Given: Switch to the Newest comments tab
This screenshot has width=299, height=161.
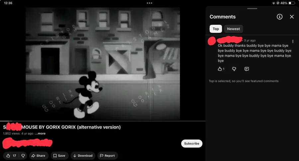Looking at the screenshot, I should coord(234,29).
